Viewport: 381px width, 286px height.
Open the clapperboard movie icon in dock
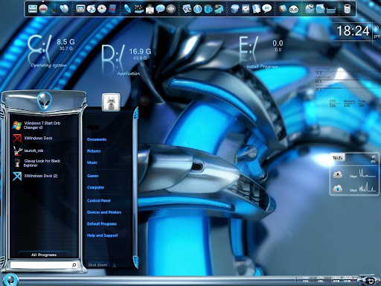coord(139,9)
